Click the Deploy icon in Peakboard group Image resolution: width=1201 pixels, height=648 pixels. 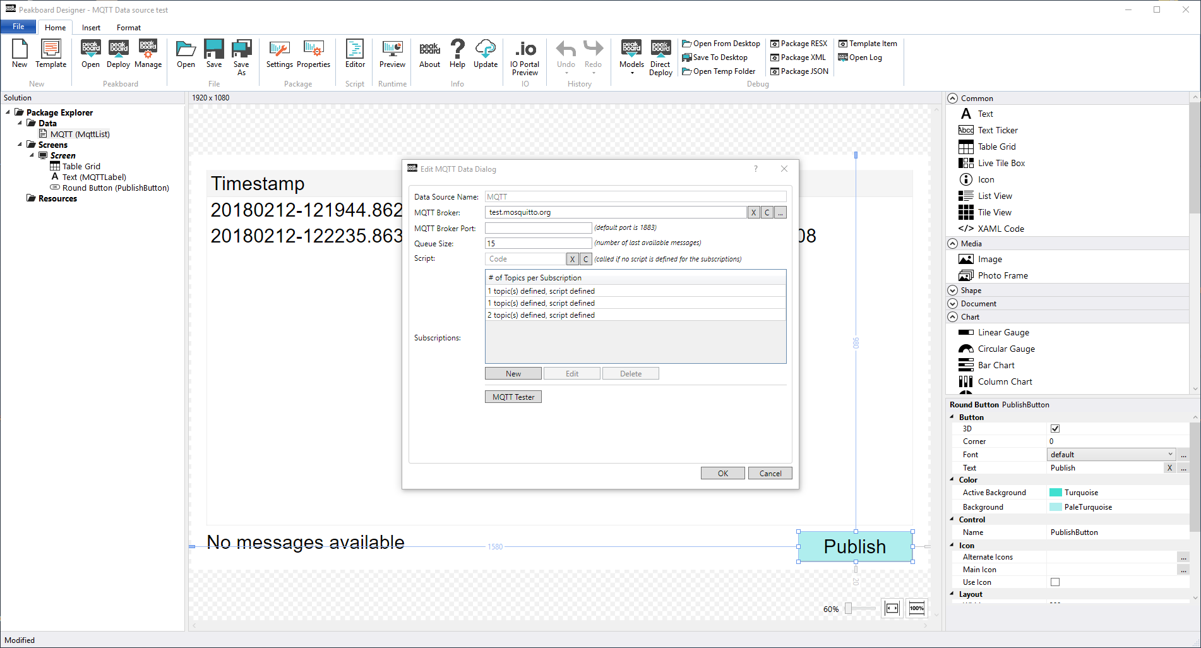(118, 54)
